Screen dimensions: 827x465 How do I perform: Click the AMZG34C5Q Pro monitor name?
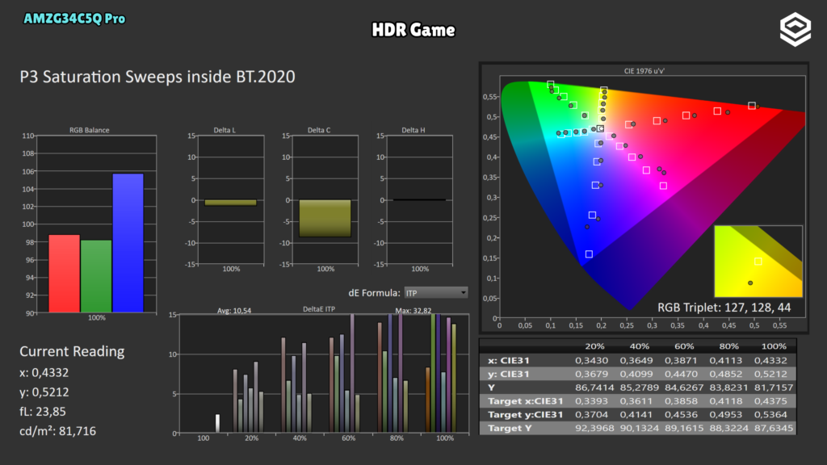click(74, 19)
